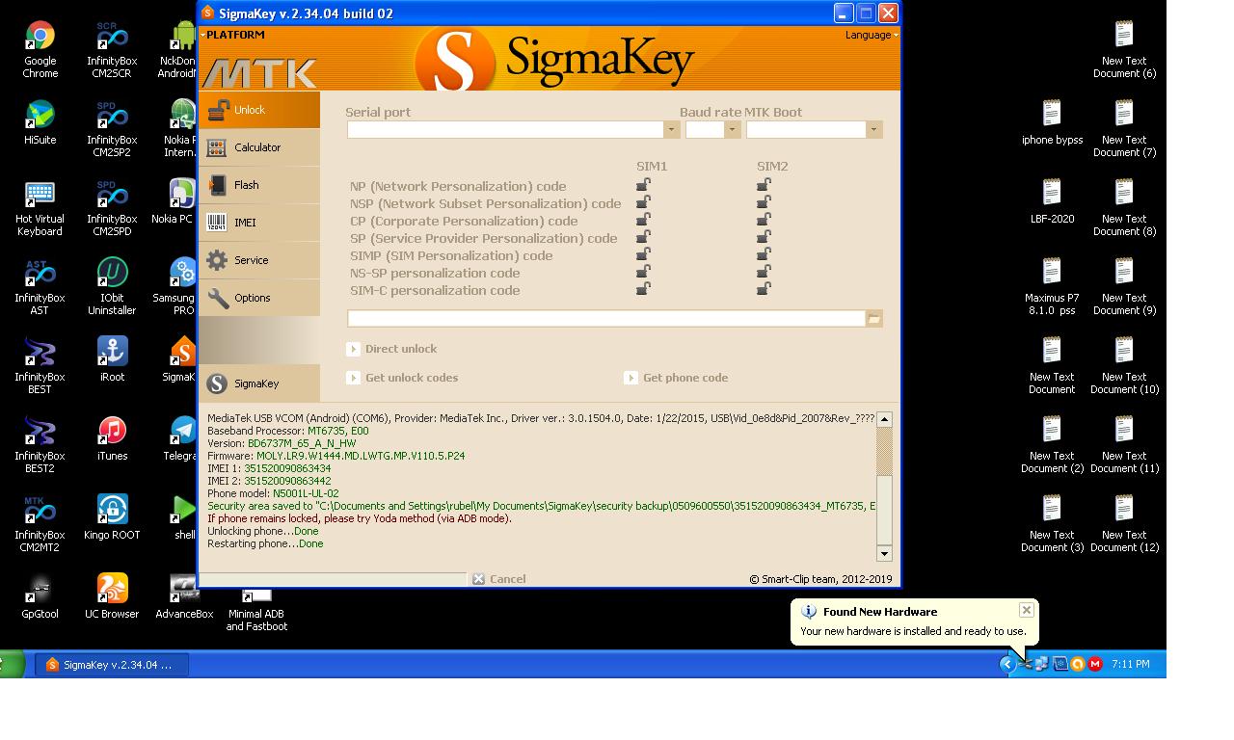This screenshot has height=740, width=1234.
Task: Toggle SIM1 lock for NP code
Action: pyautogui.click(x=643, y=185)
